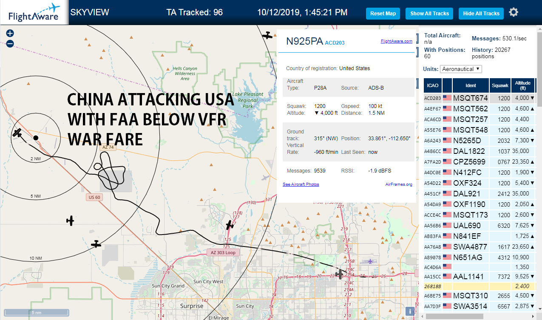The height and width of the screenshot is (320, 542).
Task: Select OXF1190 aircraft row
Action: [x=479, y=204]
